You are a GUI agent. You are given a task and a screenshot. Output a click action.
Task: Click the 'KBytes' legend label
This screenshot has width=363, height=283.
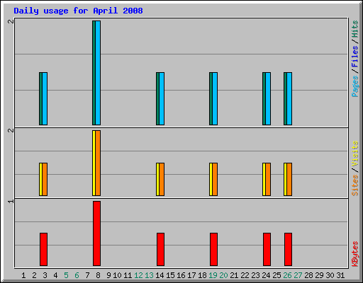[x=354, y=254]
